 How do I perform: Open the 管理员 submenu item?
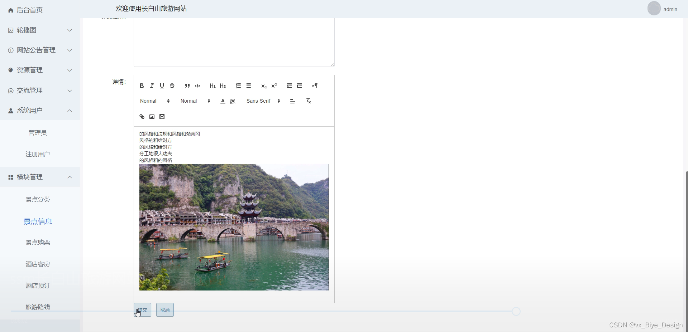(38, 133)
